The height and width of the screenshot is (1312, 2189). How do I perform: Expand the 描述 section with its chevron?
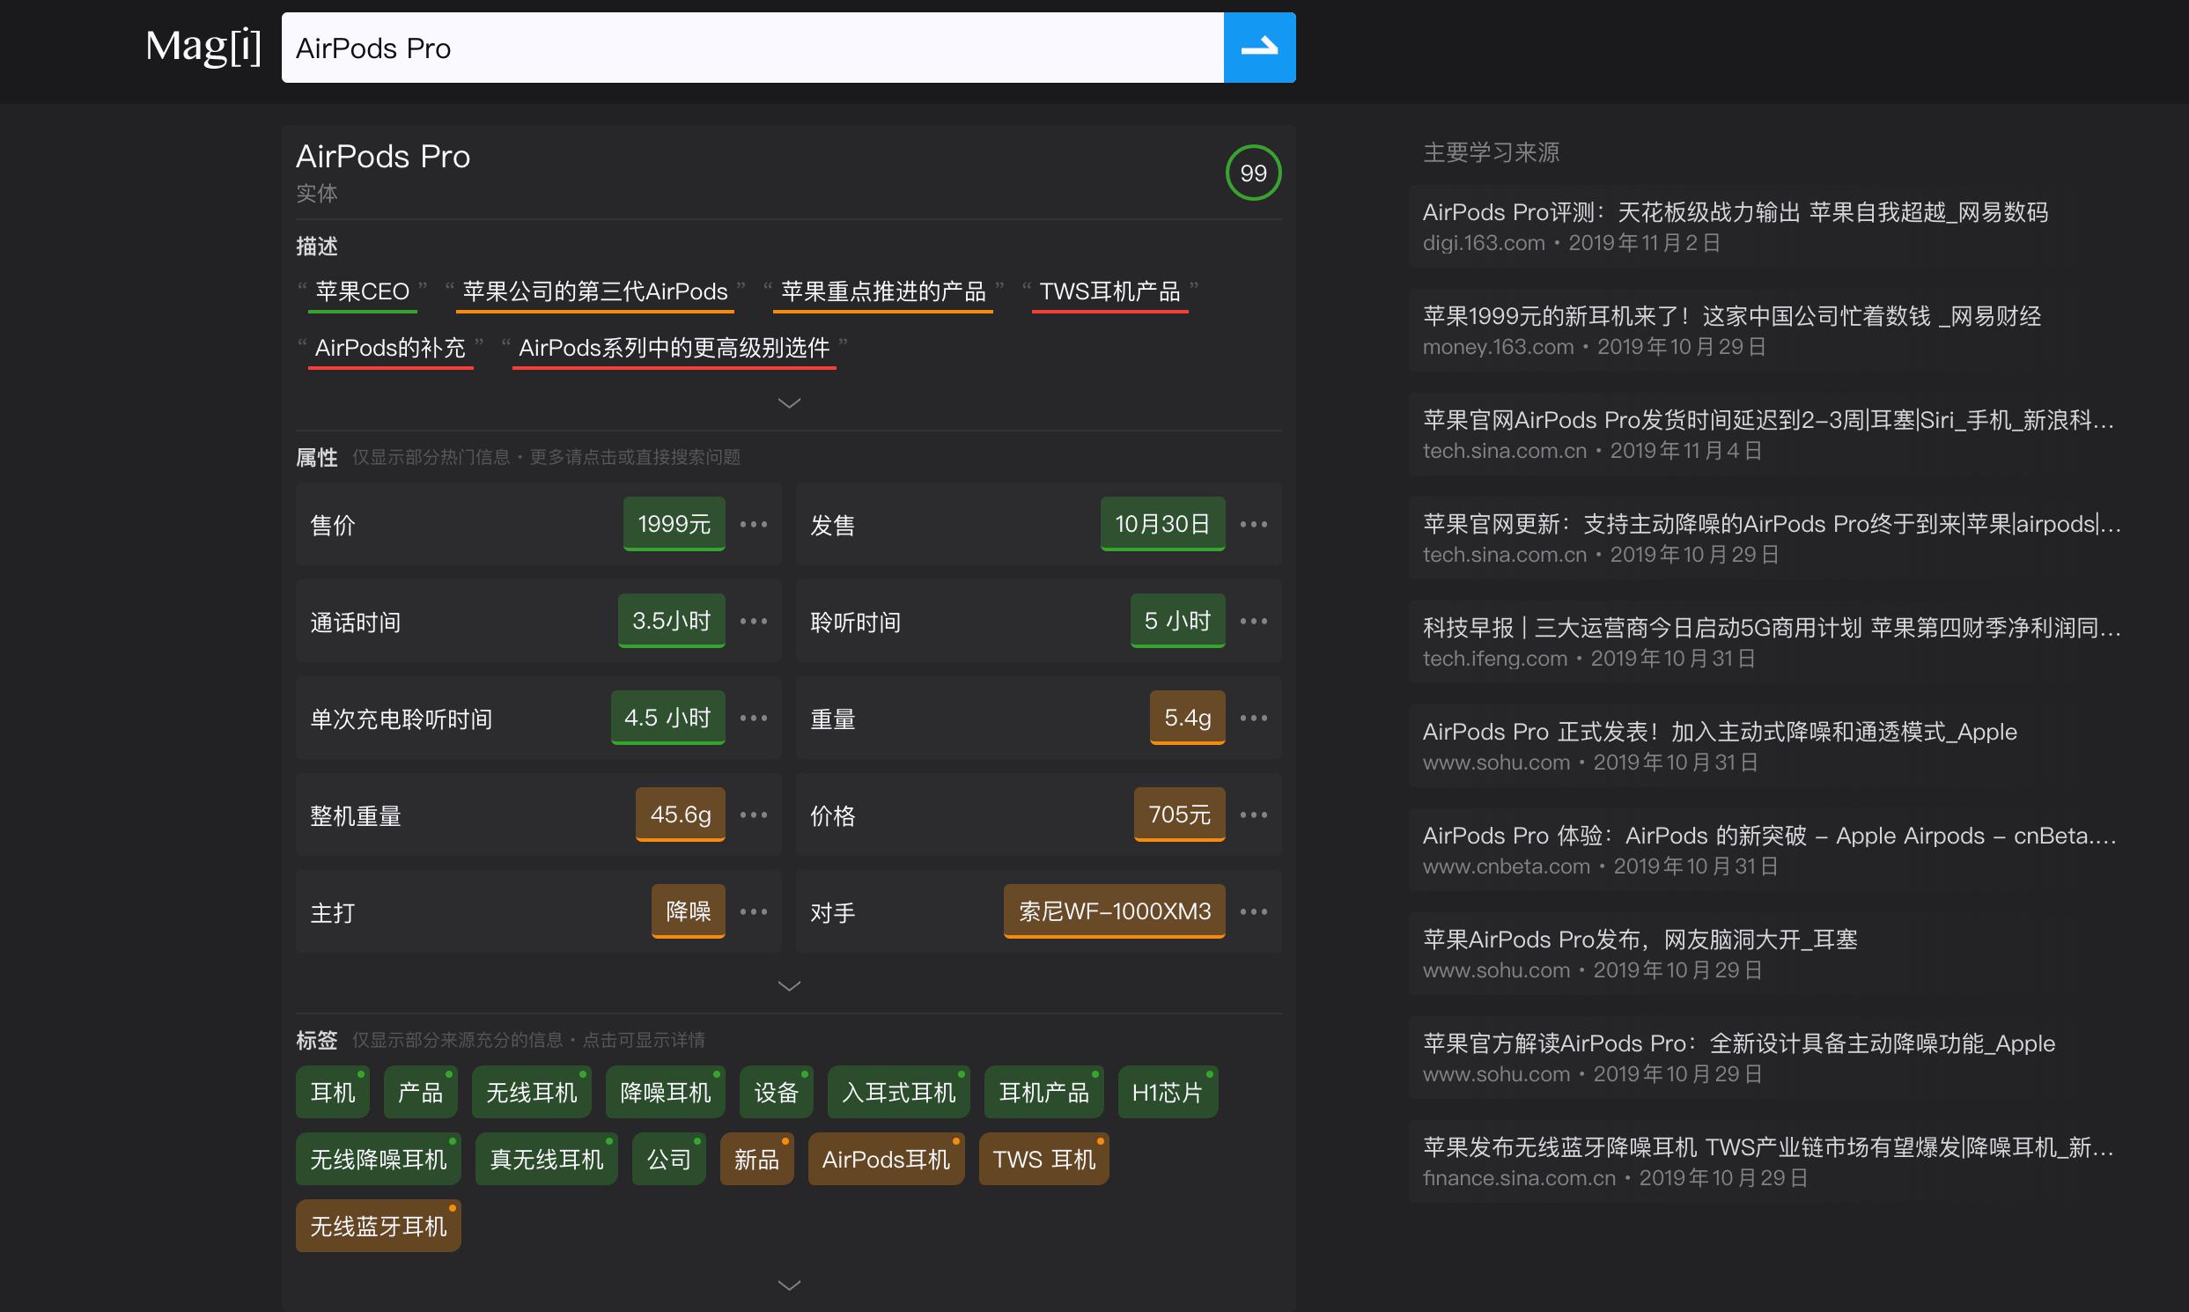[x=788, y=402]
